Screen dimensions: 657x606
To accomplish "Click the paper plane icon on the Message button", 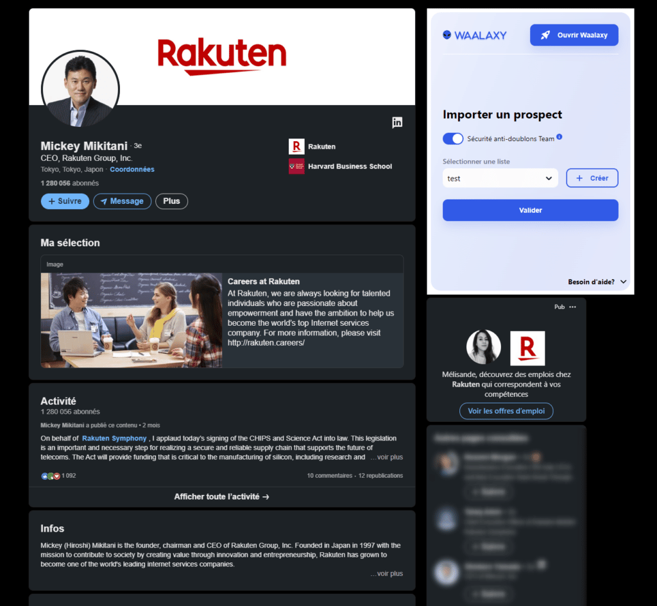I will click(106, 201).
